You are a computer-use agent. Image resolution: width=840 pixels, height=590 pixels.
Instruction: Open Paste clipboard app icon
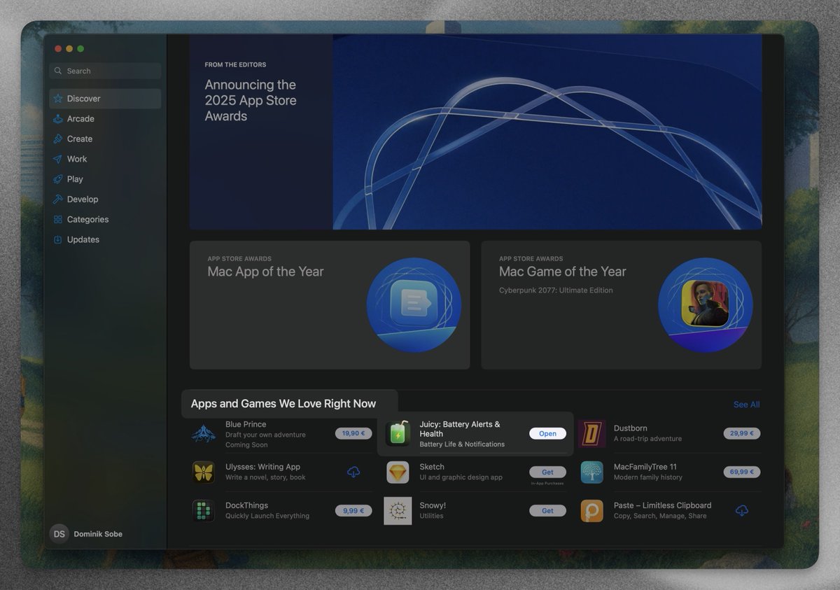coord(592,511)
